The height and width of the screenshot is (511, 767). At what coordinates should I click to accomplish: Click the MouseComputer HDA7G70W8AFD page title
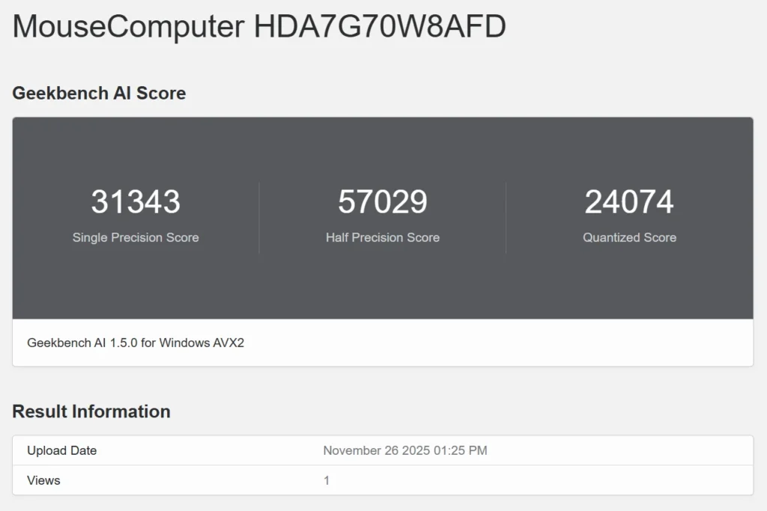tap(258, 27)
